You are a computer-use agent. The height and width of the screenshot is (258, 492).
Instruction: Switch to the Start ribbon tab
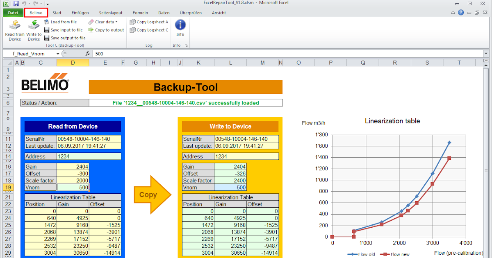point(57,13)
